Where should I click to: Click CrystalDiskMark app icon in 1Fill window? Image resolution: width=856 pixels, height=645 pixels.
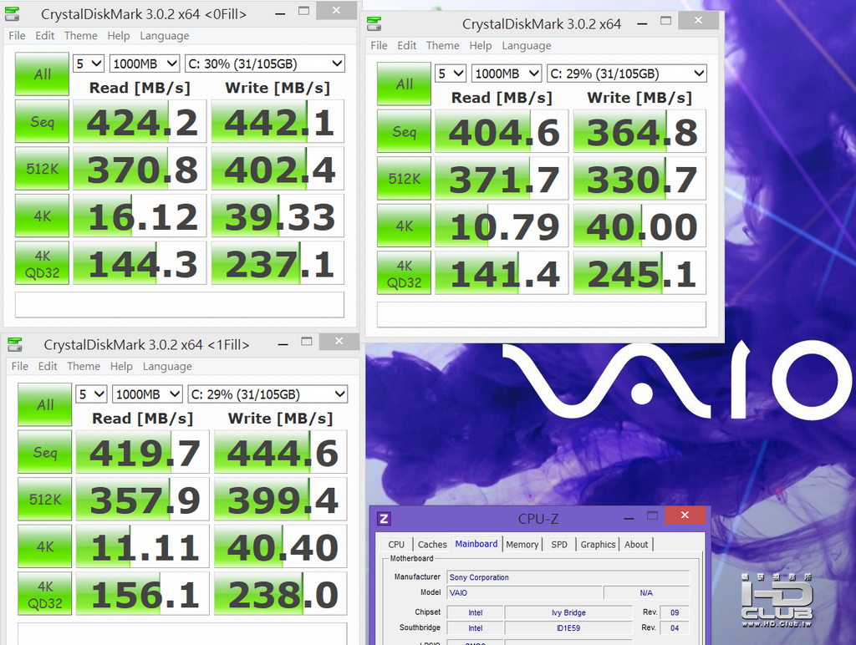(x=15, y=345)
